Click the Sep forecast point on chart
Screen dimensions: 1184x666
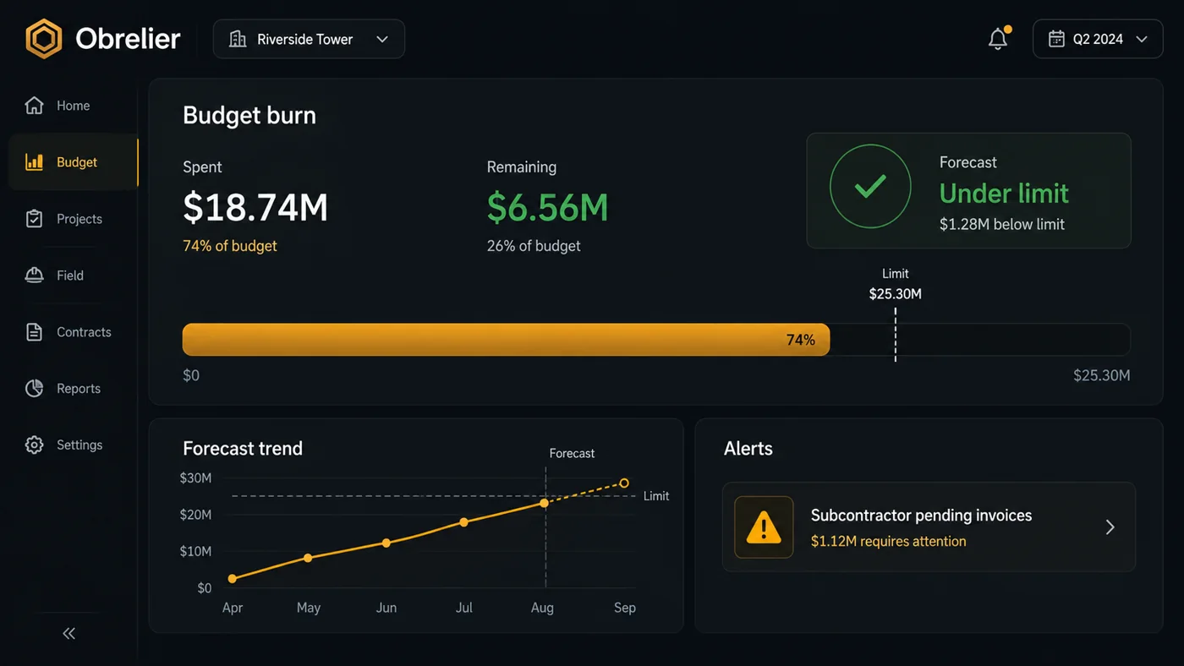click(x=624, y=483)
